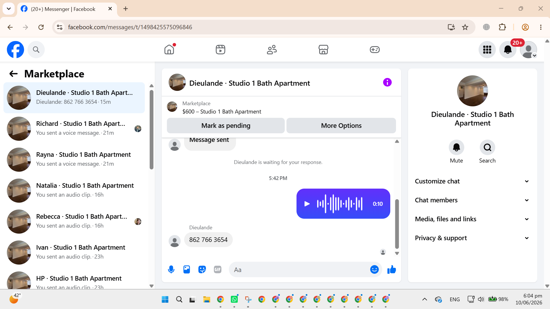Open the emoji picker in message box
This screenshot has height=309, width=550.
(x=374, y=269)
